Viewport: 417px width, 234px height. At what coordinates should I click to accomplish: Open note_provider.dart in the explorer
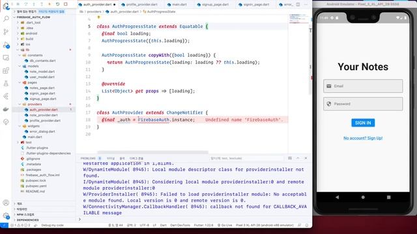pyautogui.click(x=44, y=115)
